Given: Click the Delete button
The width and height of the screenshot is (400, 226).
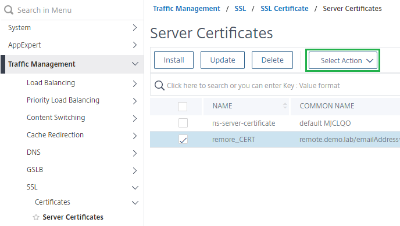Looking at the screenshot, I should click(x=272, y=60).
